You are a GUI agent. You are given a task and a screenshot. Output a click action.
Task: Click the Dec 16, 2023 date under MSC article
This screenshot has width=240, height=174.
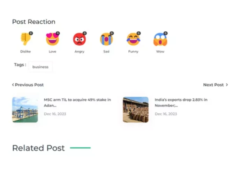click(55, 114)
